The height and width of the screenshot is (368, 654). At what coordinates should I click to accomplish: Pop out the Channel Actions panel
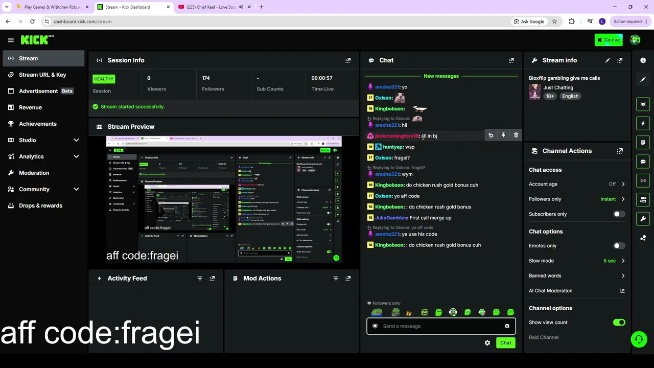pos(620,151)
